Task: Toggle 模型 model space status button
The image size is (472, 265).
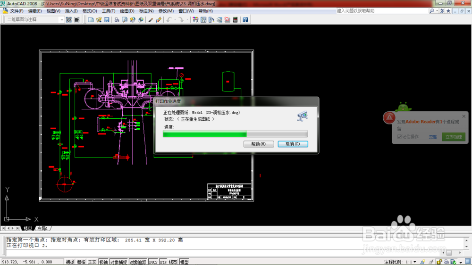Action: 184,262
